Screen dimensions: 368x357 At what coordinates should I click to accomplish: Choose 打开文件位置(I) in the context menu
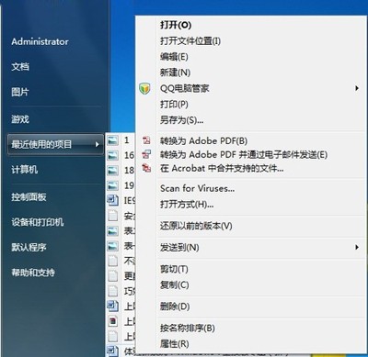[x=190, y=40]
